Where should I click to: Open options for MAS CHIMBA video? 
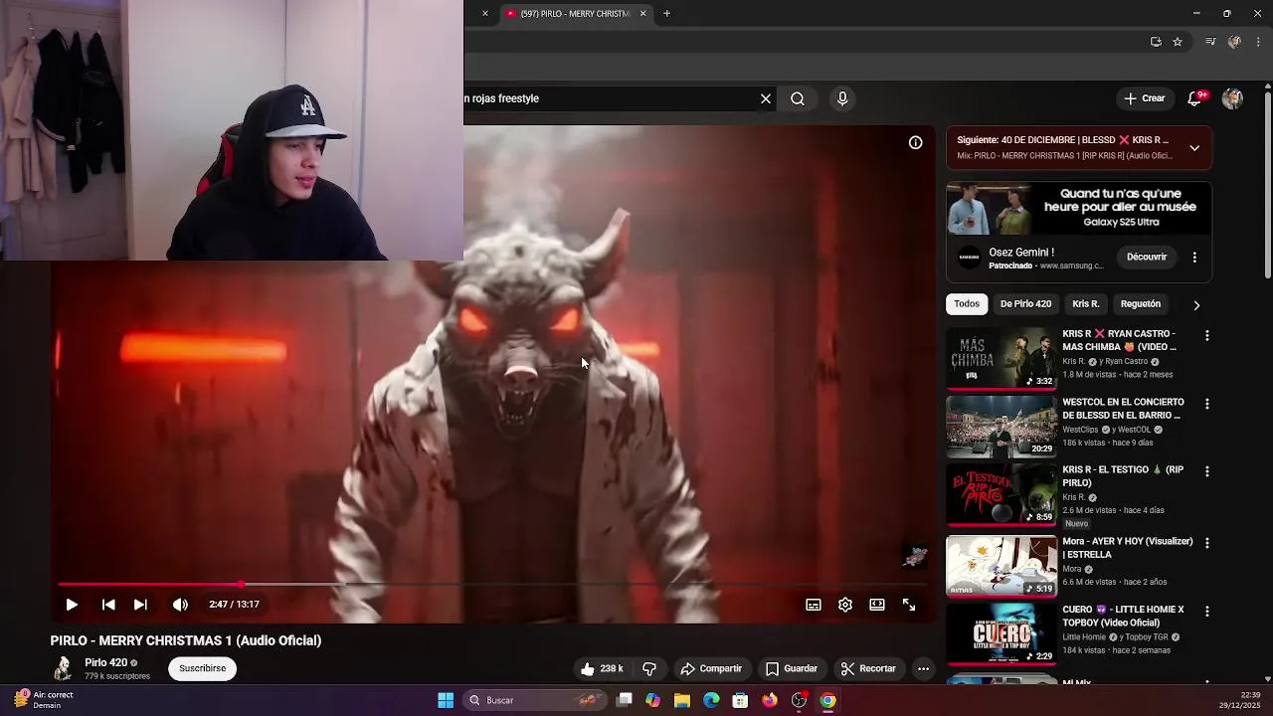pyautogui.click(x=1207, y=336)
